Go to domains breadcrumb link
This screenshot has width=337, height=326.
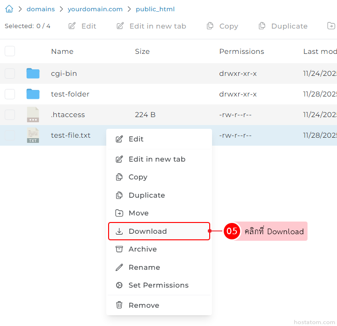coord(41,9)
